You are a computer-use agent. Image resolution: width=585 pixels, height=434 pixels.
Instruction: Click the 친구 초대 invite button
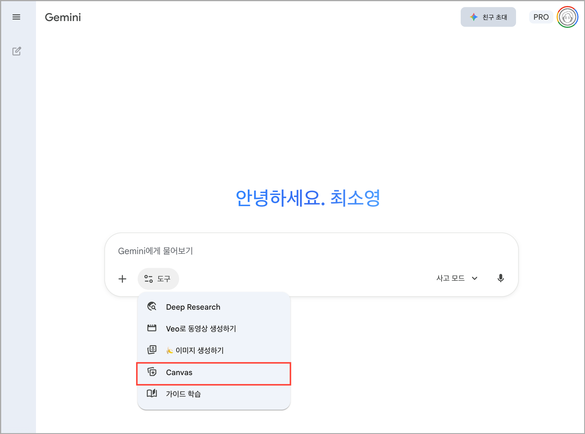click(x=488, y=17)
